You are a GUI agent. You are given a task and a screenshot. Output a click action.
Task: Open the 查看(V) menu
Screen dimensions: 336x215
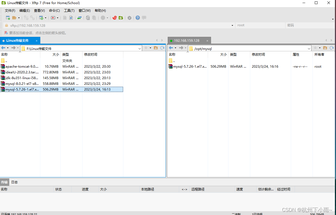point(39,11)
